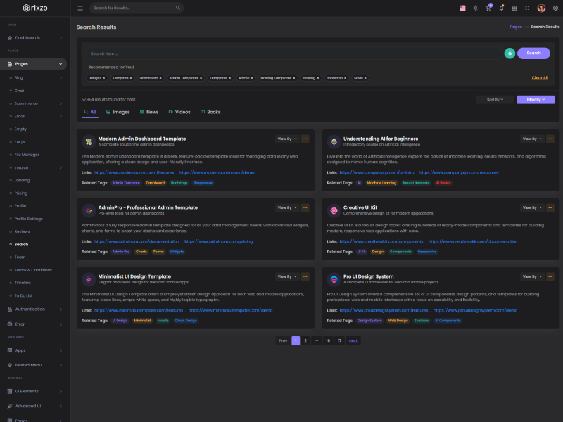Open the Filter By dropdown

click(x=536, y=100)
